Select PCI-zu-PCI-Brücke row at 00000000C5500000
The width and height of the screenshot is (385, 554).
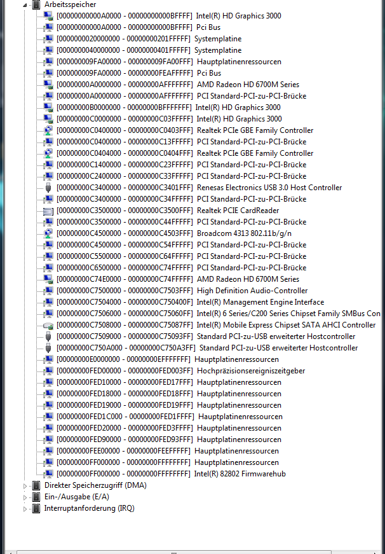click(181, 256)
